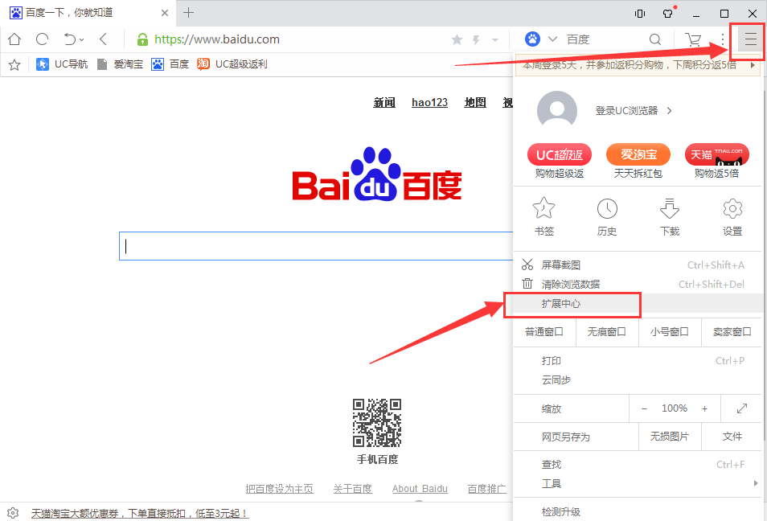This screenshot has width=767, height=521.
Task: Click the Baidu paw search engine icon
Action: 531,39
